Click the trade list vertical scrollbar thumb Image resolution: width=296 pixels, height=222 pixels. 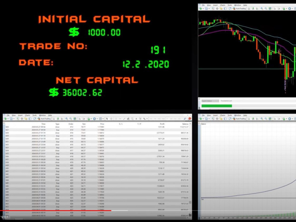pos(190,202)
